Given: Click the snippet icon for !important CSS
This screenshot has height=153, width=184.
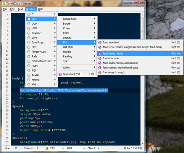Looking at the screenshot, I should click(60, 74).
